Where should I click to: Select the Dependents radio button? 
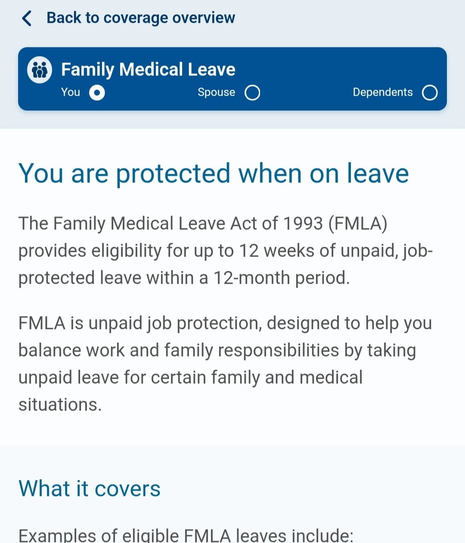point(430,93)
